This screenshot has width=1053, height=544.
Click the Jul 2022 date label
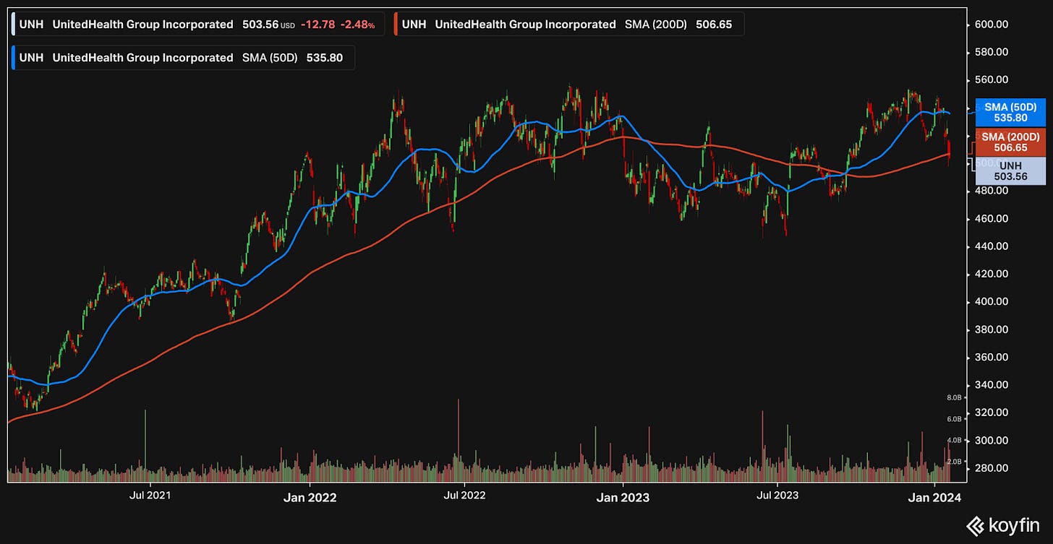click(464, 497)
